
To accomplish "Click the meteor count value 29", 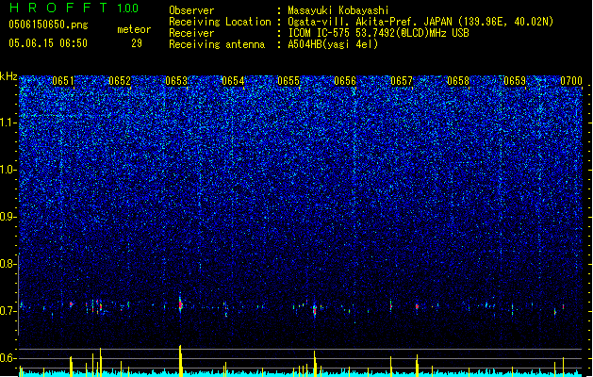I will pyautogui.click(x=137, y=43).
